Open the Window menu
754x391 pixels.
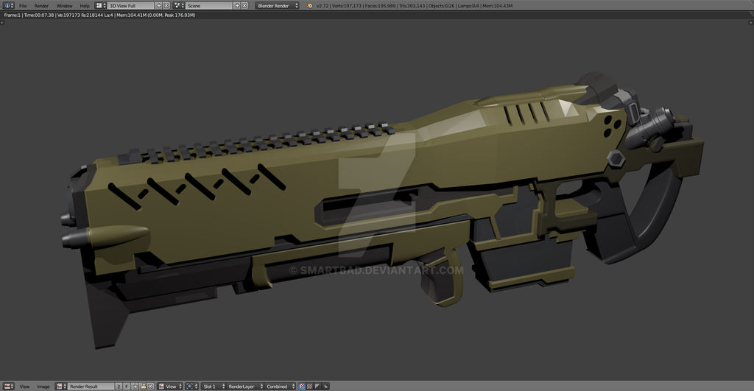[x=64, y=6]
